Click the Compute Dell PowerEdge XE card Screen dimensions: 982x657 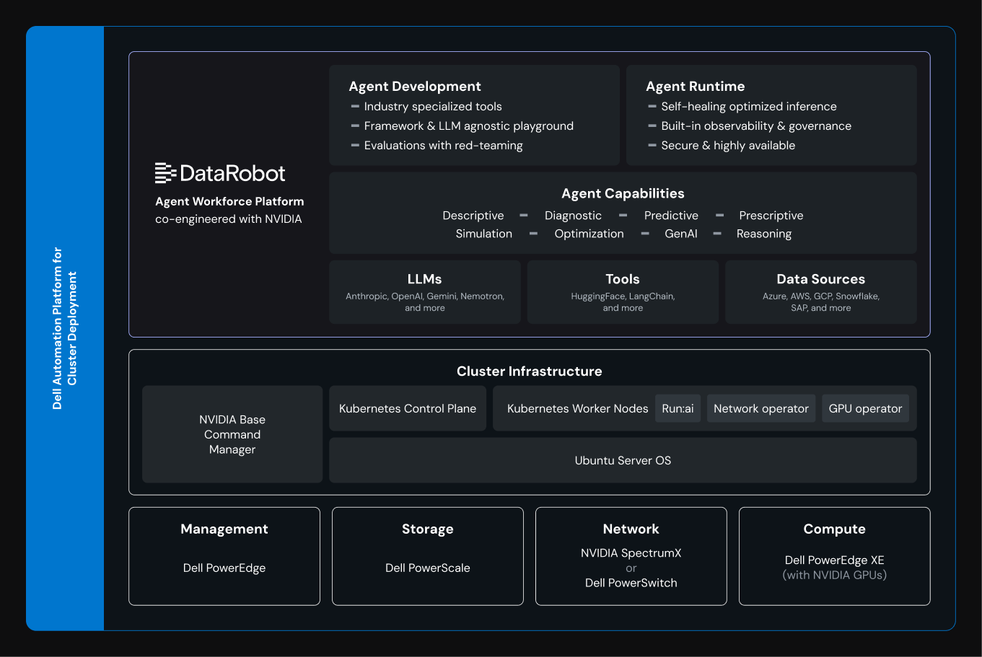pos(834,555)
